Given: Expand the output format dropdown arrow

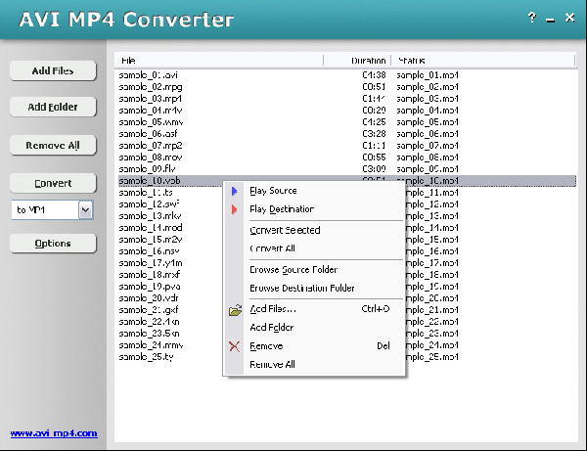Looking at the screenshot, I should tap(86, 209).
